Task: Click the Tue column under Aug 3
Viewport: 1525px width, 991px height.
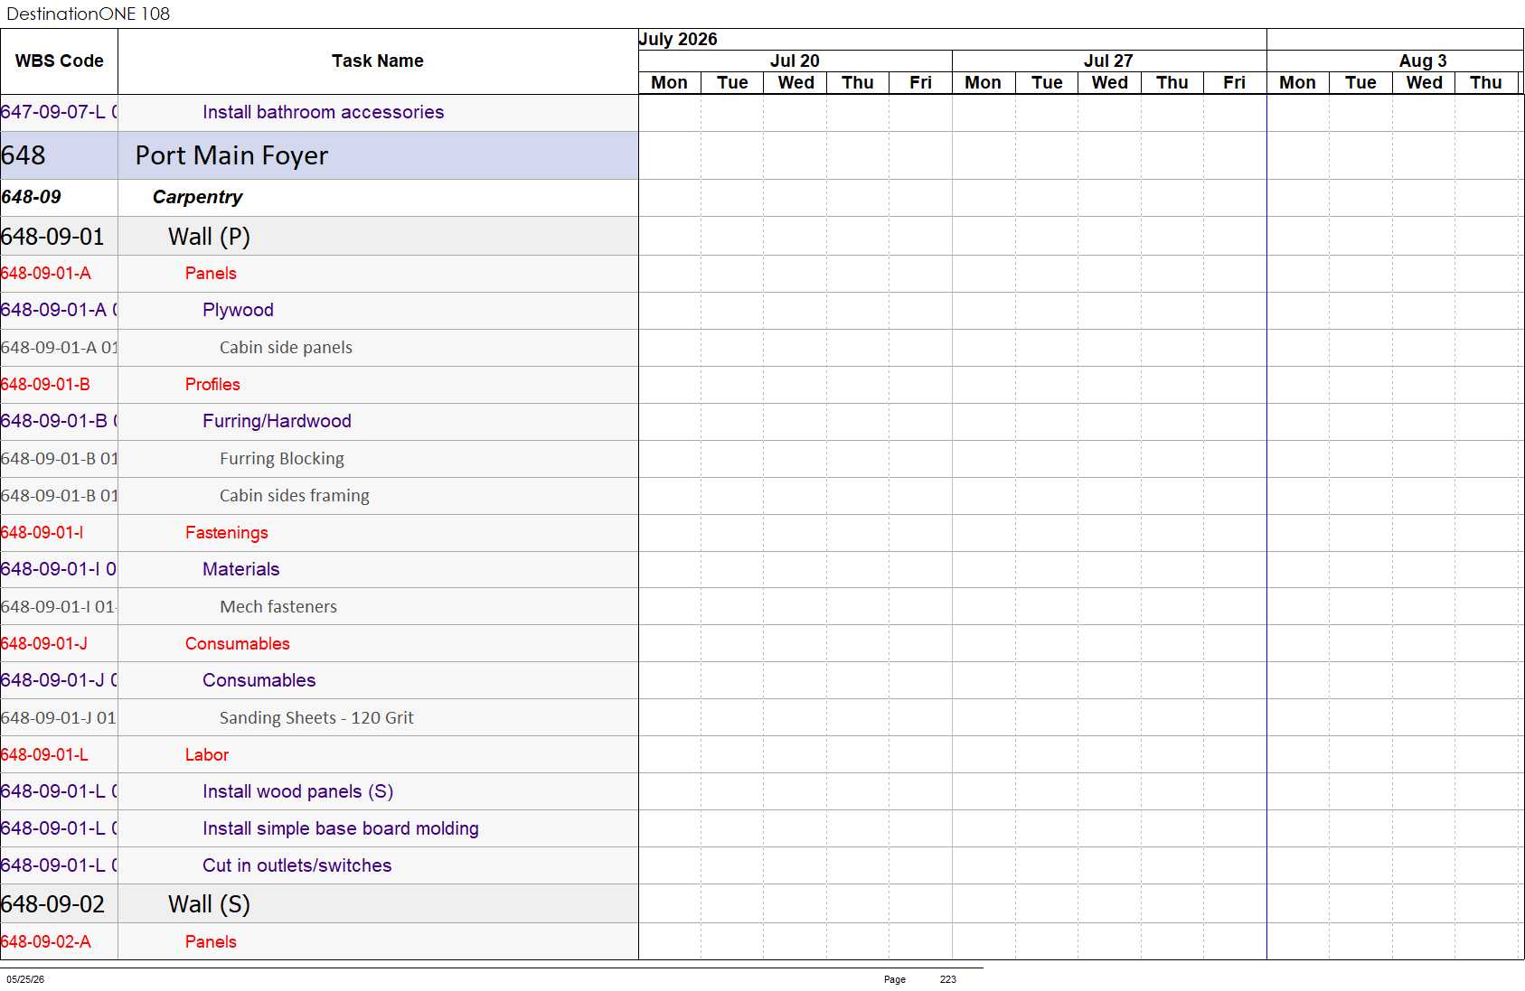Action: point(1360,83)
